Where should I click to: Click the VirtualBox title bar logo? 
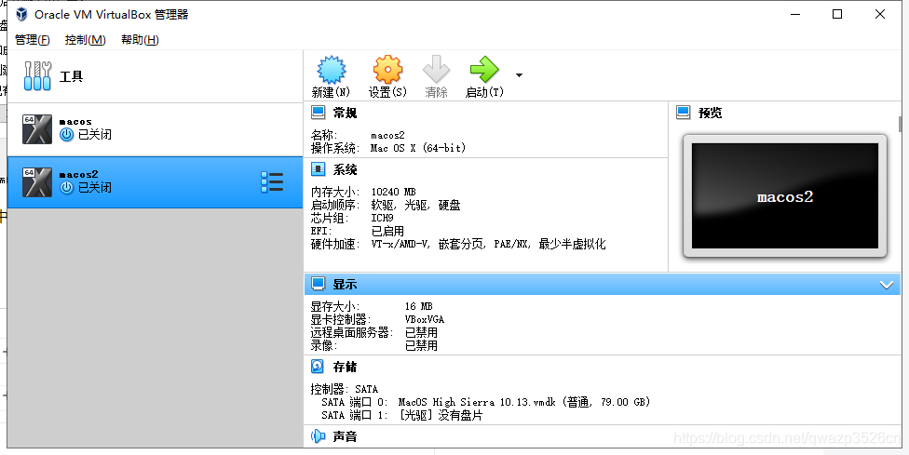21,14
